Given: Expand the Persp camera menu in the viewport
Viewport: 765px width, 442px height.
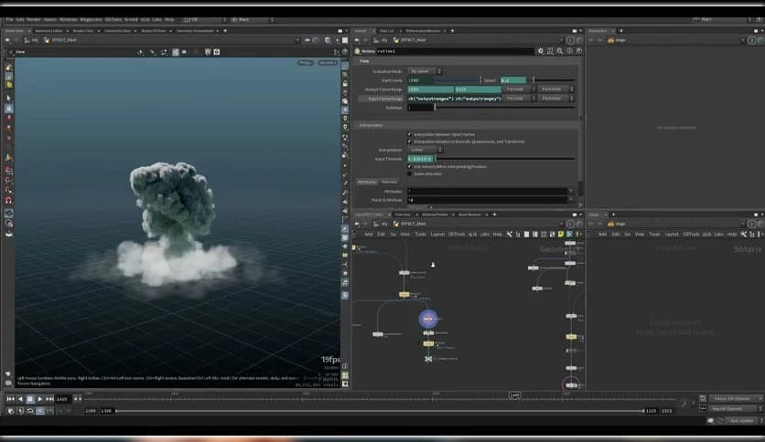Looking at the screenshot, I should 306,62.
